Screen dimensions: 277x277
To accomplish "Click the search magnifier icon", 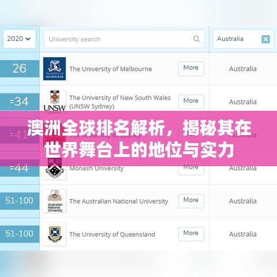I will point(196,39).
